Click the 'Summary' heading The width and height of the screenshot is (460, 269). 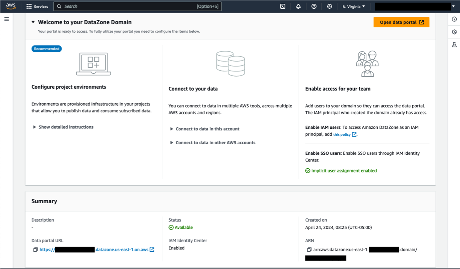pos(44,201)
